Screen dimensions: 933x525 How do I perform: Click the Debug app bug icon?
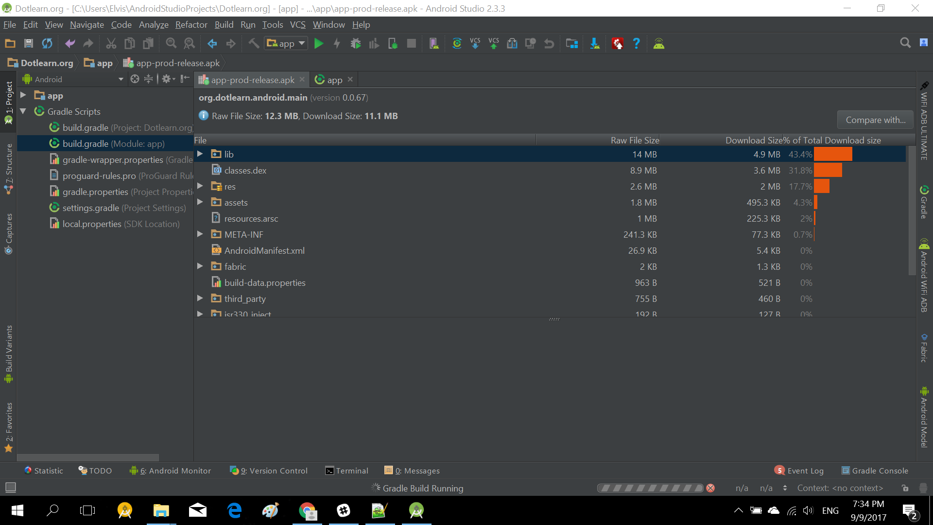(x=356, y=44)
